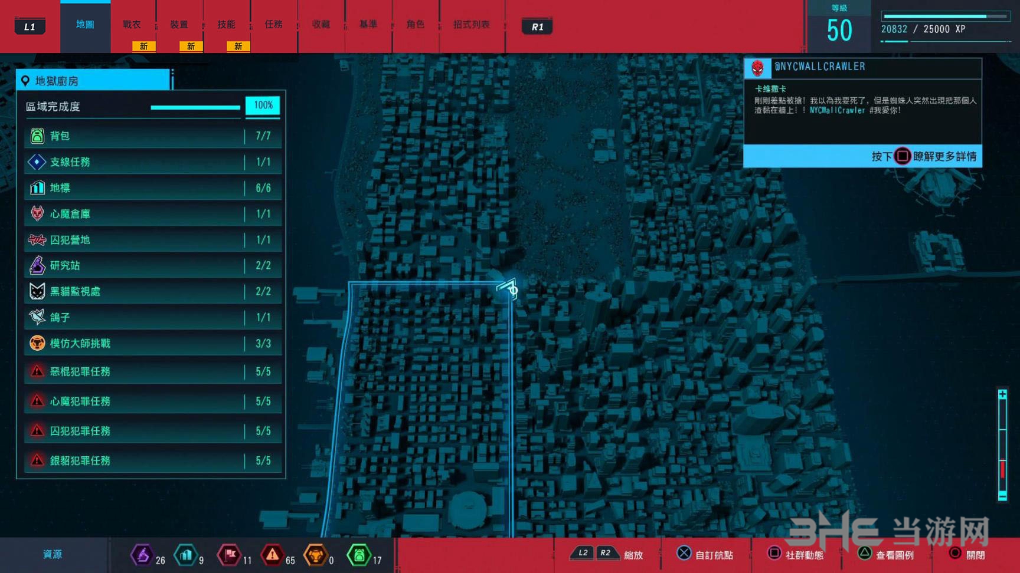
Task: Open the 角色 characters tab
Action: click(x=416, y=25)
